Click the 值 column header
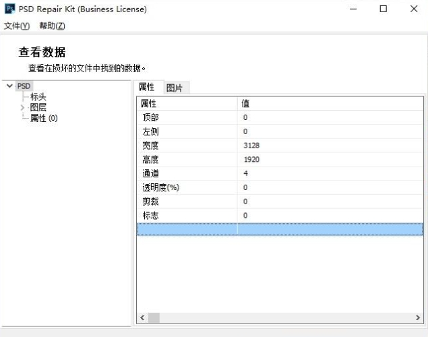The image size is (428, 337). pyautogui.click(x=330, y=103)
